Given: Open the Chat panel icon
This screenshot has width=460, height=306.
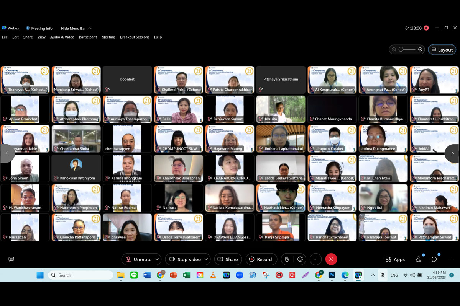Looking at the screenshot, I should (x=434, y=259).
